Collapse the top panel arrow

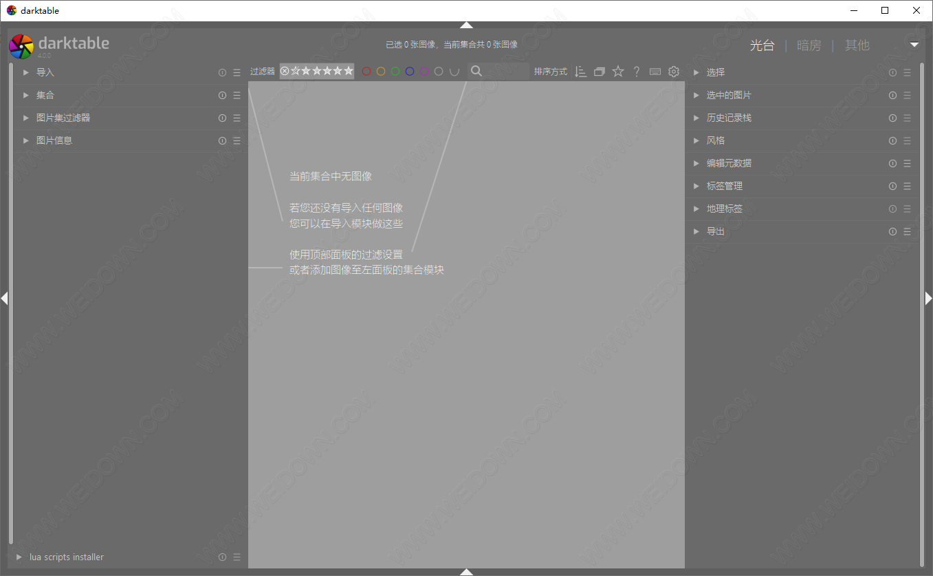[466, 25]
